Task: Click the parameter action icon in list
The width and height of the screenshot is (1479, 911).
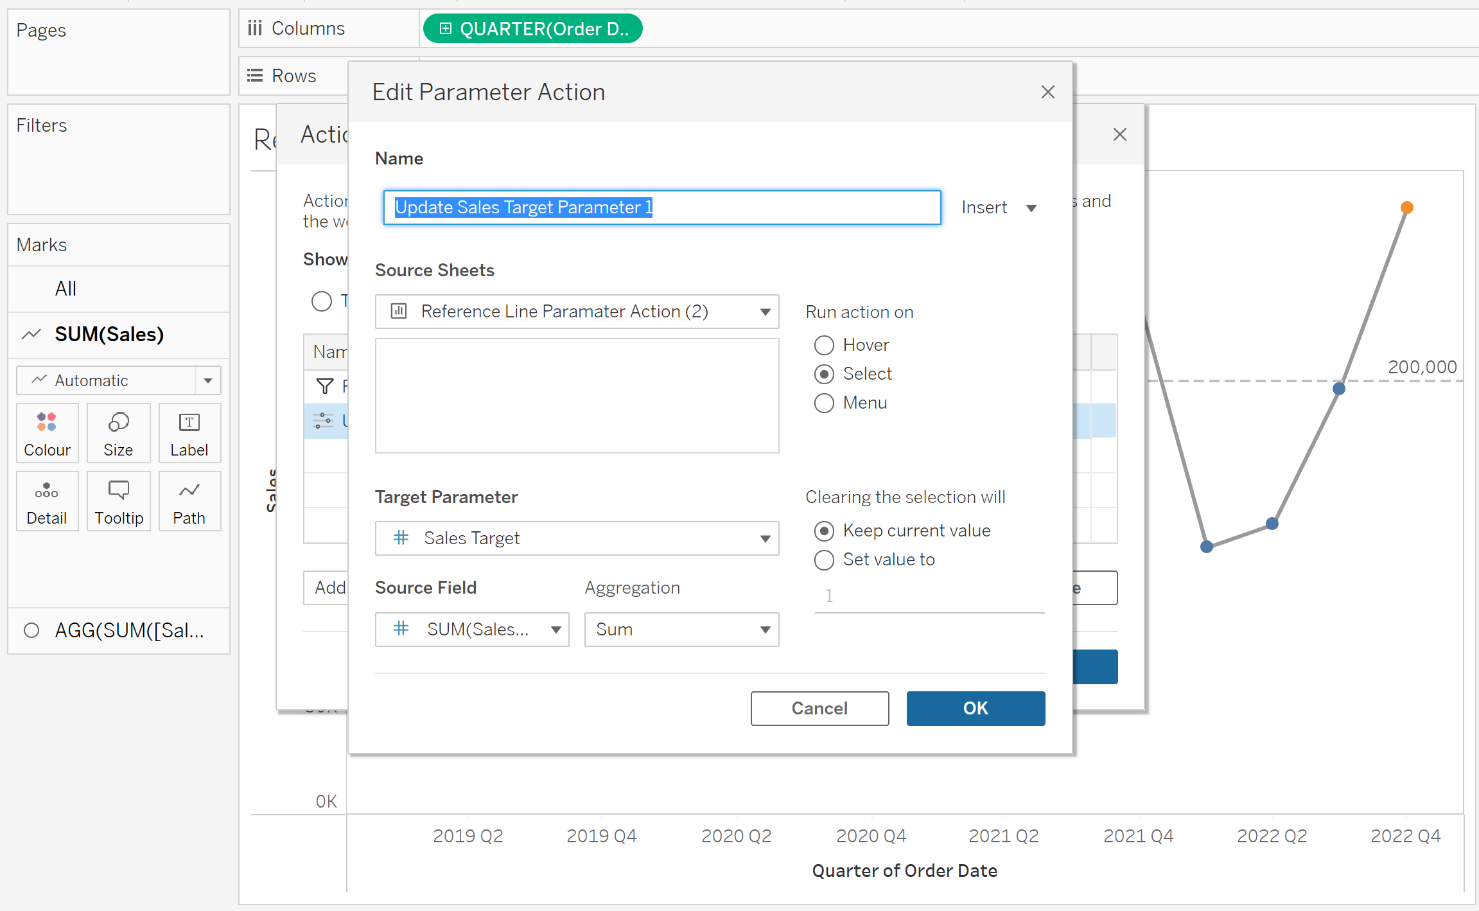Action: (323, 421)
